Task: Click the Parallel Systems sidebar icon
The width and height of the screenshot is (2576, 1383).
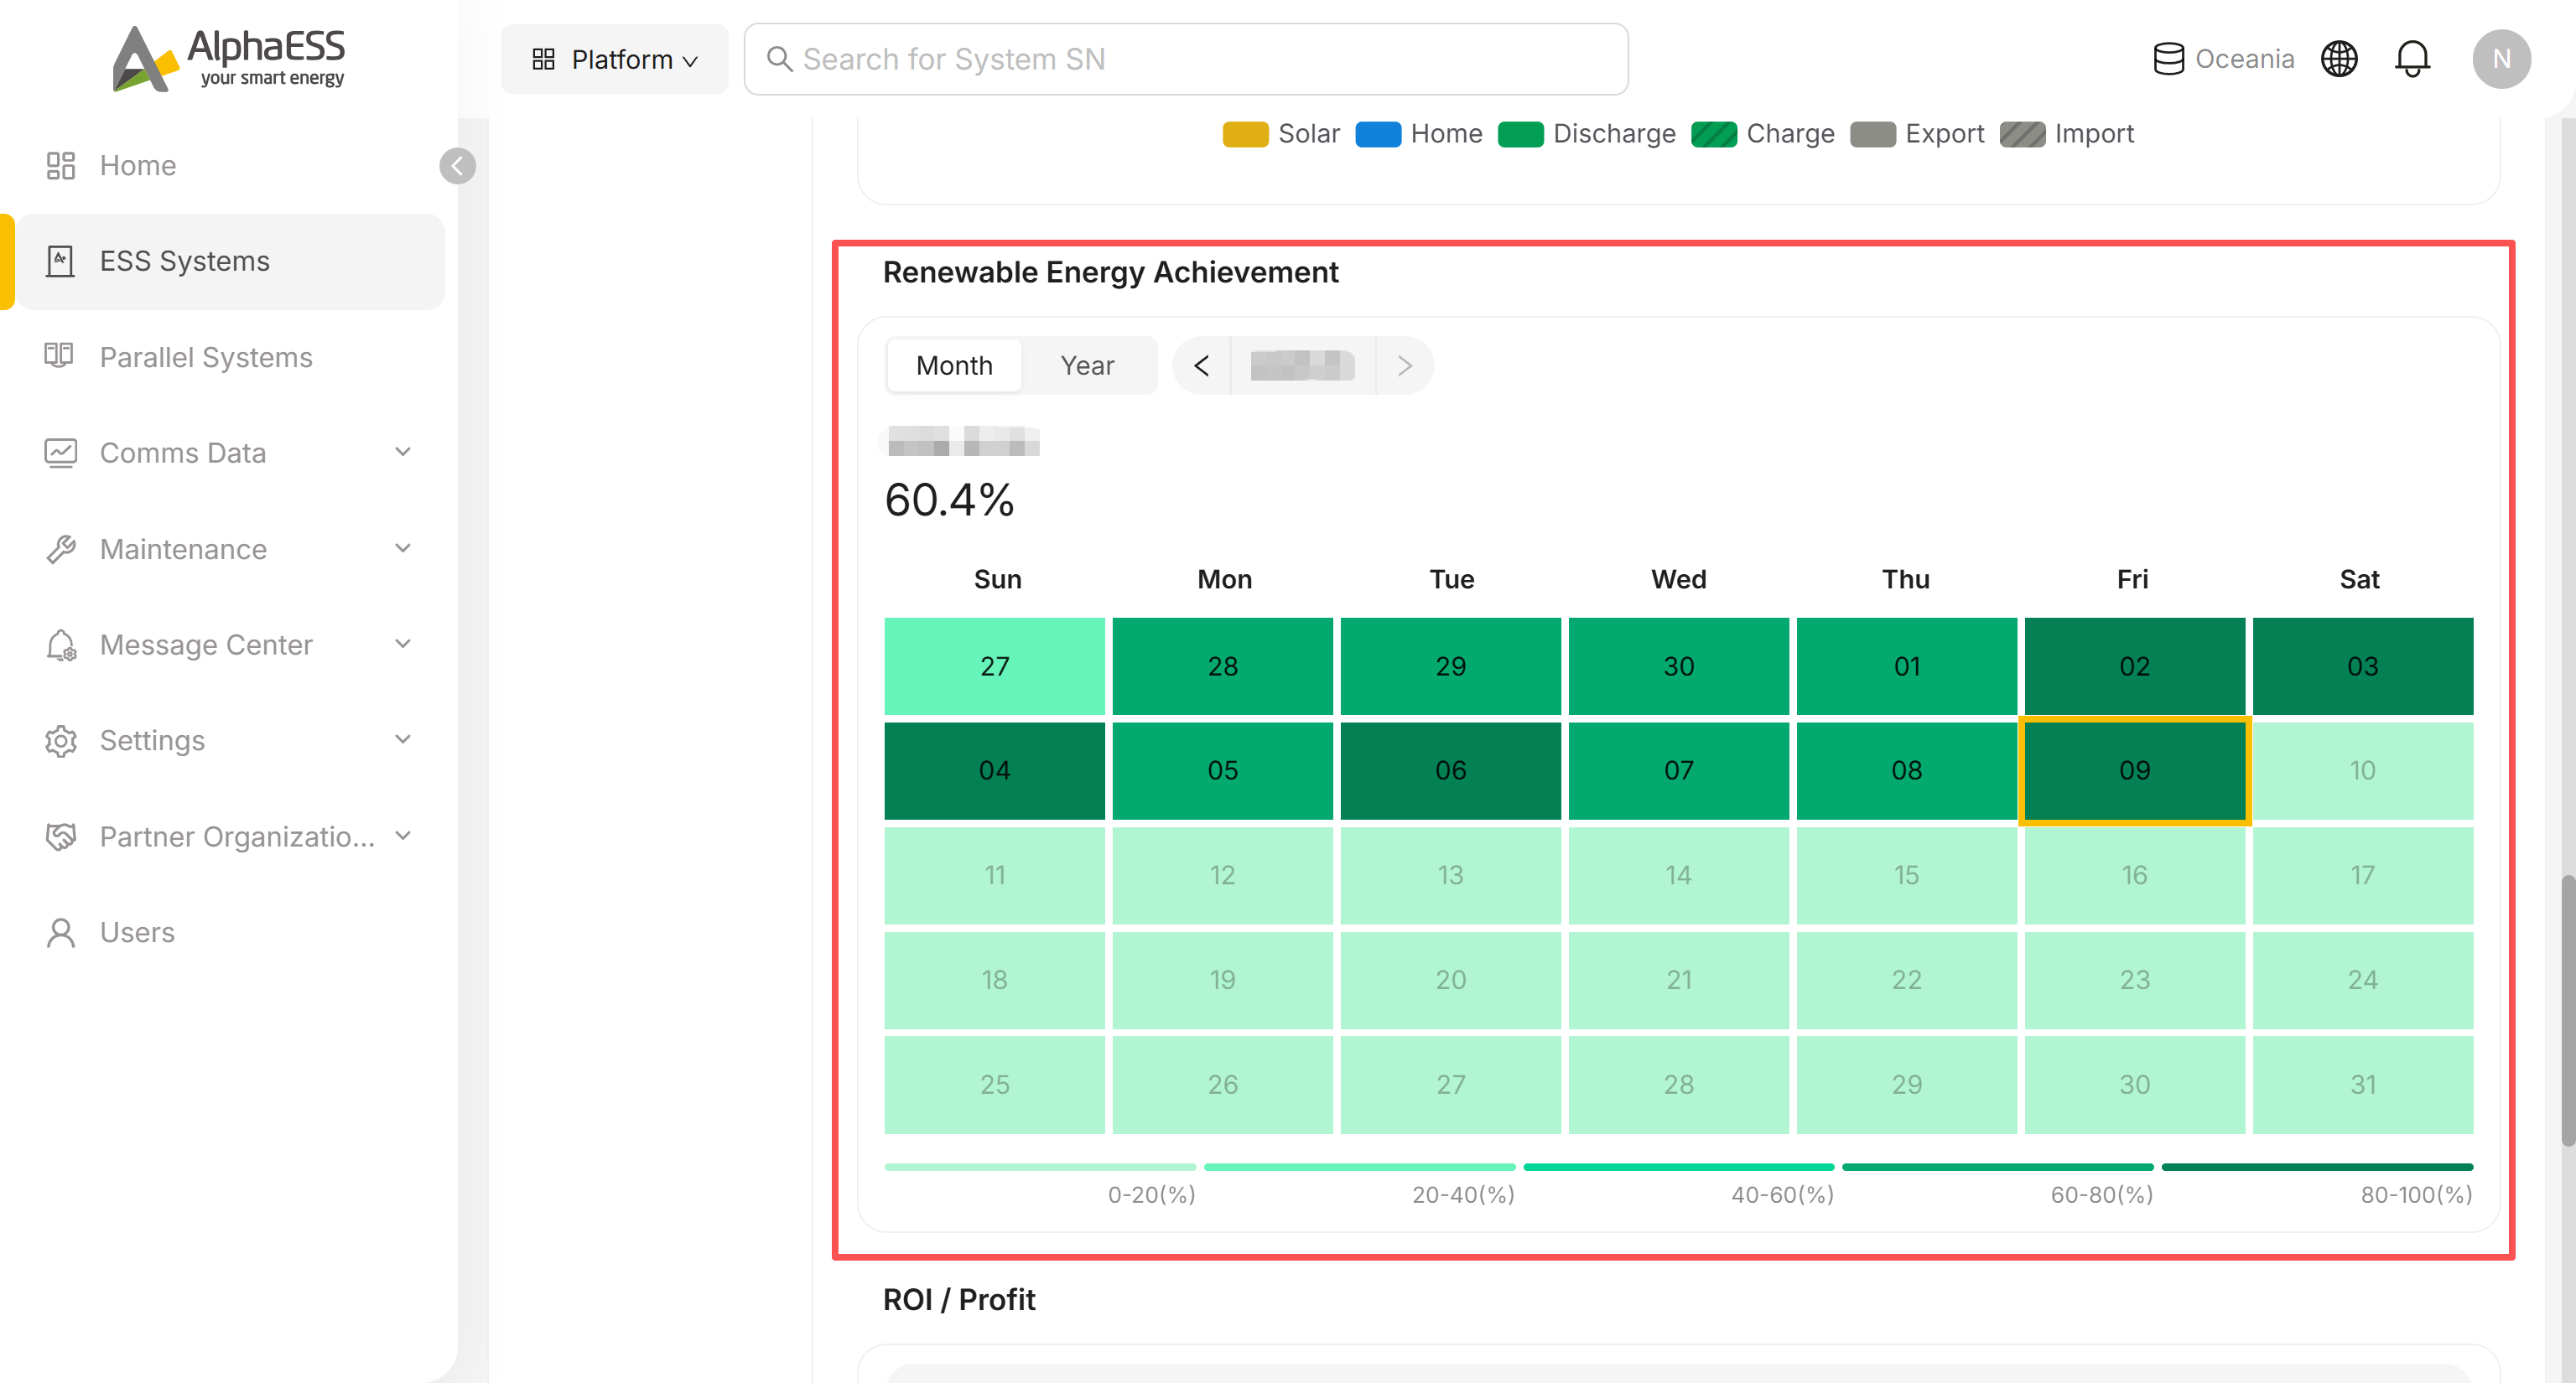Action: coord(60,357)
